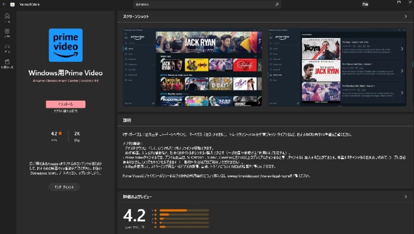
Task: Click the Microsoft Store logo icon
Action: point(13,4)
